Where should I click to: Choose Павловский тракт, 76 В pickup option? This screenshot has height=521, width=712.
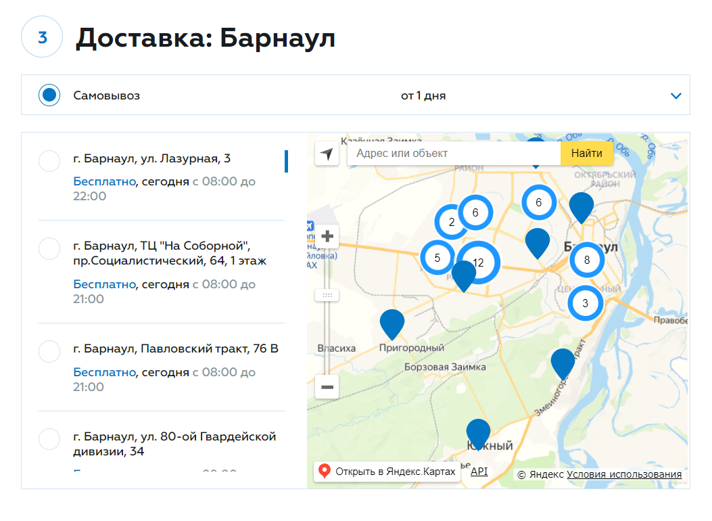[x=49, y=352]
